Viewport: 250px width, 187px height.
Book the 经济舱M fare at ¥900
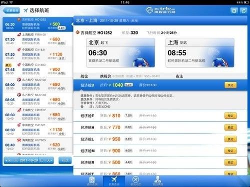point(230,151)
